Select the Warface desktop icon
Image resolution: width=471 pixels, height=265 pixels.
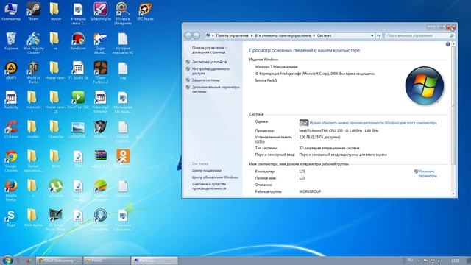pyautogui.click(x=100, y=130)
